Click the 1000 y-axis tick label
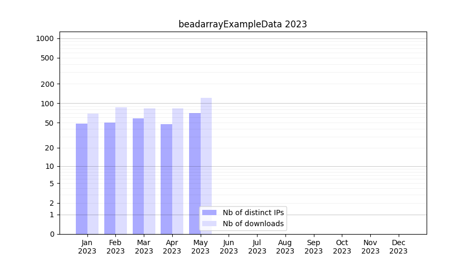The width and height of the screenshot is (474, 263). (45, 38)
